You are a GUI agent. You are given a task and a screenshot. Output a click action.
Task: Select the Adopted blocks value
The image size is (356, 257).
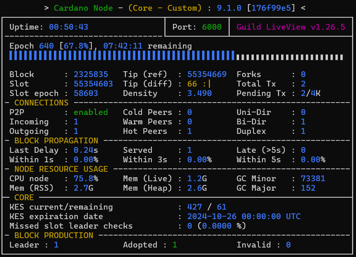tap(175, 245)
